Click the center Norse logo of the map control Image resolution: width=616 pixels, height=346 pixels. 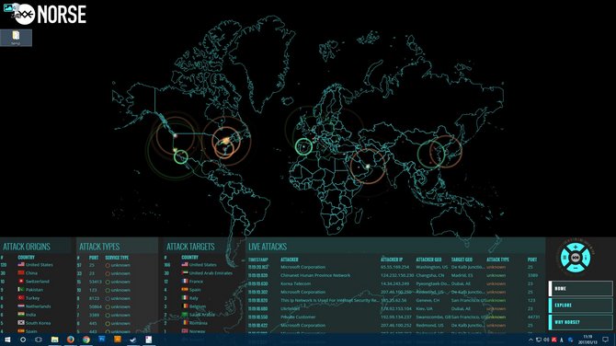point(576,258)
